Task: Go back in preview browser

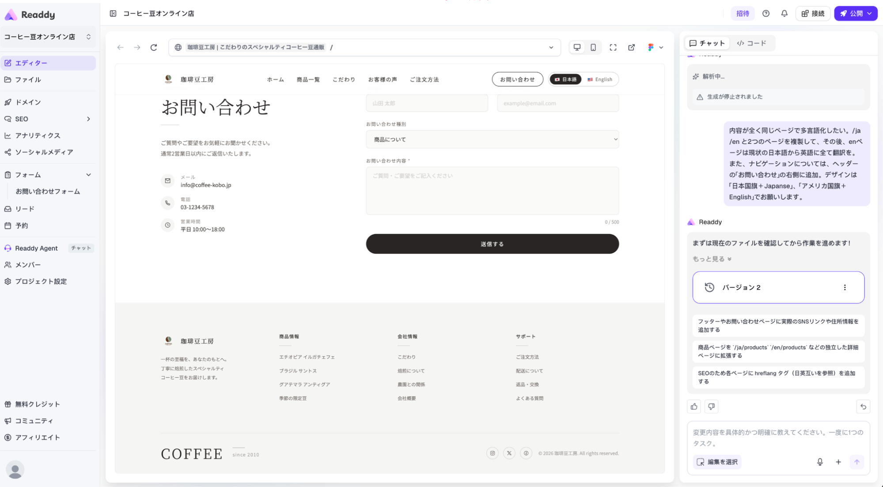Action: coord(120,47)
